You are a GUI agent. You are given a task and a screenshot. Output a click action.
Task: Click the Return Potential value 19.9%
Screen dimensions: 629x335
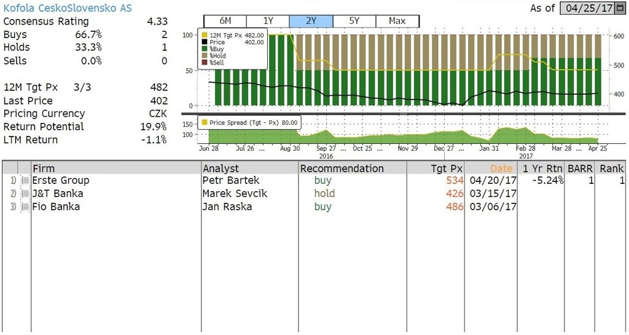tap(154, 127)
